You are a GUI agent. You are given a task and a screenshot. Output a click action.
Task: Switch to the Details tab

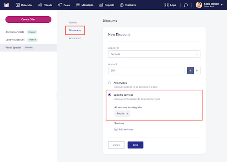coord(73,23)
